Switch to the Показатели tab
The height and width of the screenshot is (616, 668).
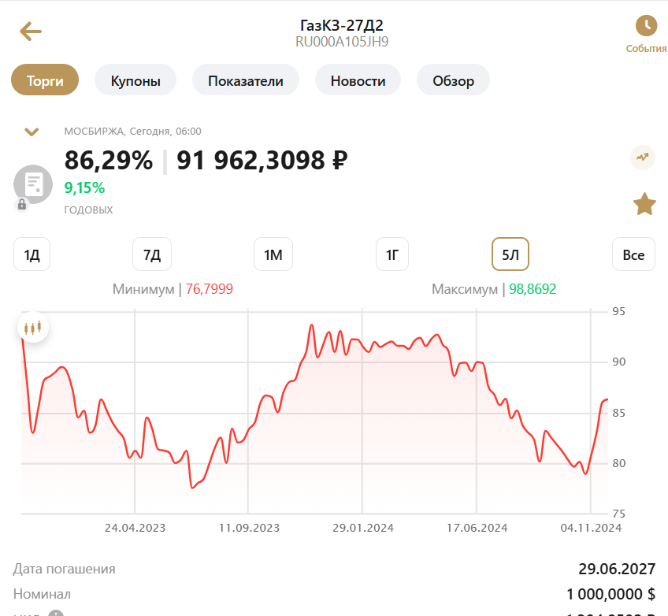click(246, 80)
